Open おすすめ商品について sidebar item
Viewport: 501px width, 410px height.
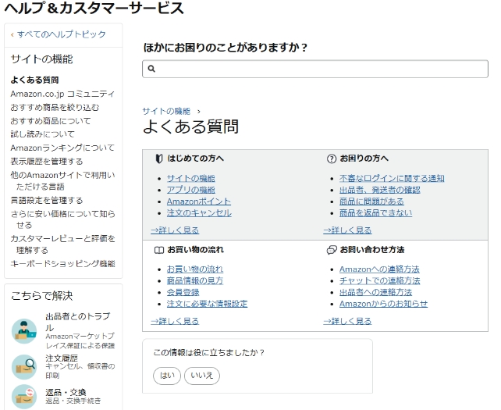(51, 121)
